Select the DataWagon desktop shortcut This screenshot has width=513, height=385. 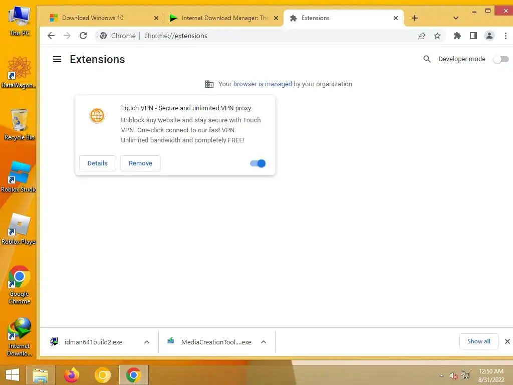tap(19, 73)
